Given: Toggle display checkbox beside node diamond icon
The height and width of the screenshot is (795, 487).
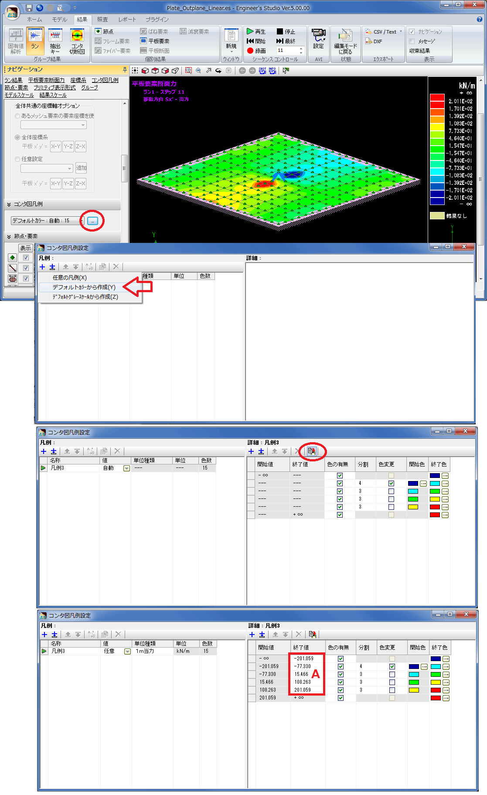Looking at the screenshot, I should [x=26, y=258].
